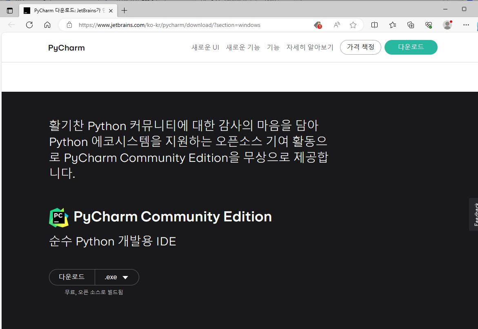The image size is (478, 329).
Task: Open the 새로운 UI nav item
Action: click(205, 47)
